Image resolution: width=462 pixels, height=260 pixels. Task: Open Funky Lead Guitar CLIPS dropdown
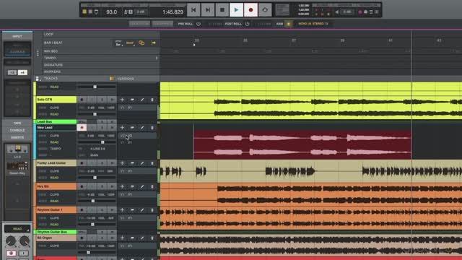(x=54, y=171)
